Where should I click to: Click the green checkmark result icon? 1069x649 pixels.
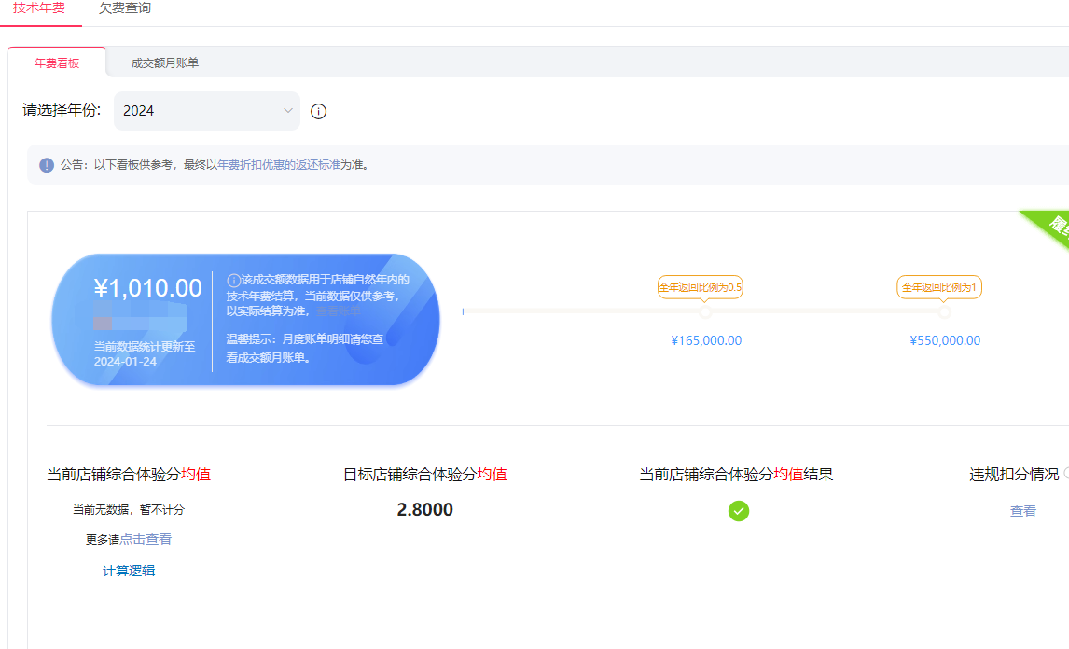click(739, 510)
